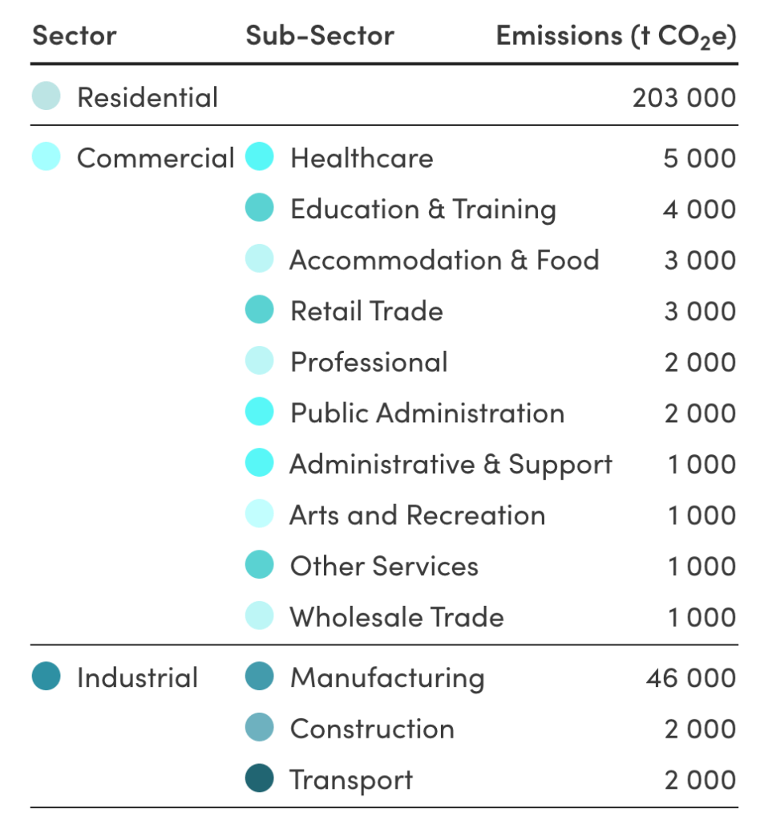Click the Commercial sector color dot
The image size is (764, 821).
click(x=46, y=157)
